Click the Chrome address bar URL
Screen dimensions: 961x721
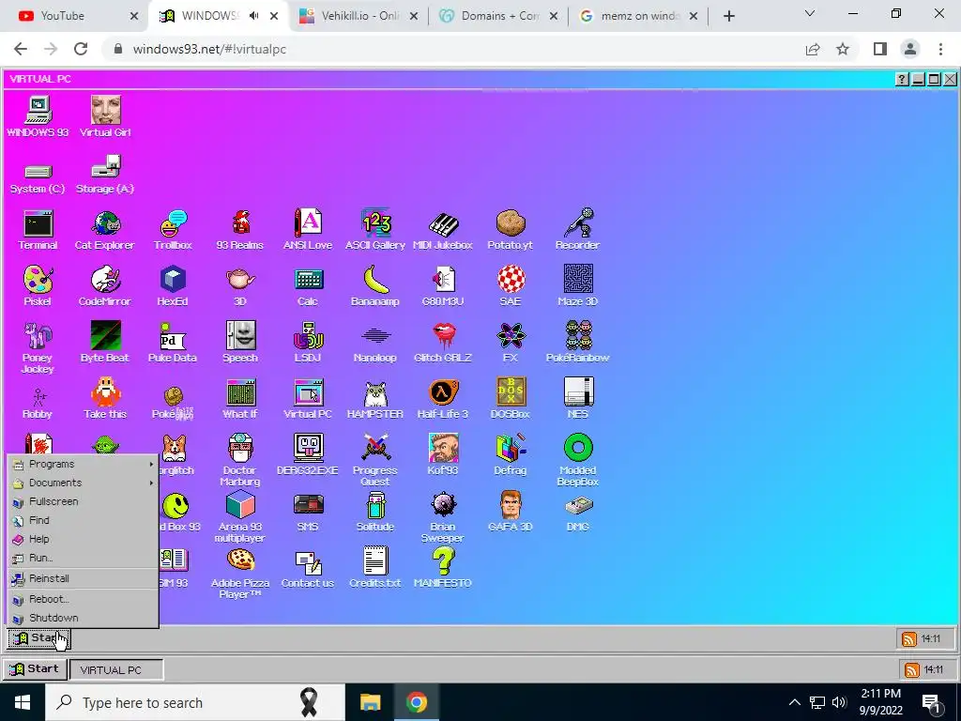pyautogui.click(x=209, y=49)
